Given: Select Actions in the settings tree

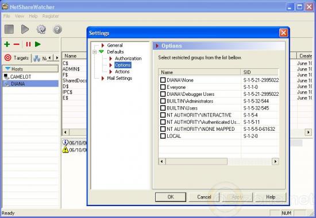Looking at the screenshot, I should (x=122, y=72).
